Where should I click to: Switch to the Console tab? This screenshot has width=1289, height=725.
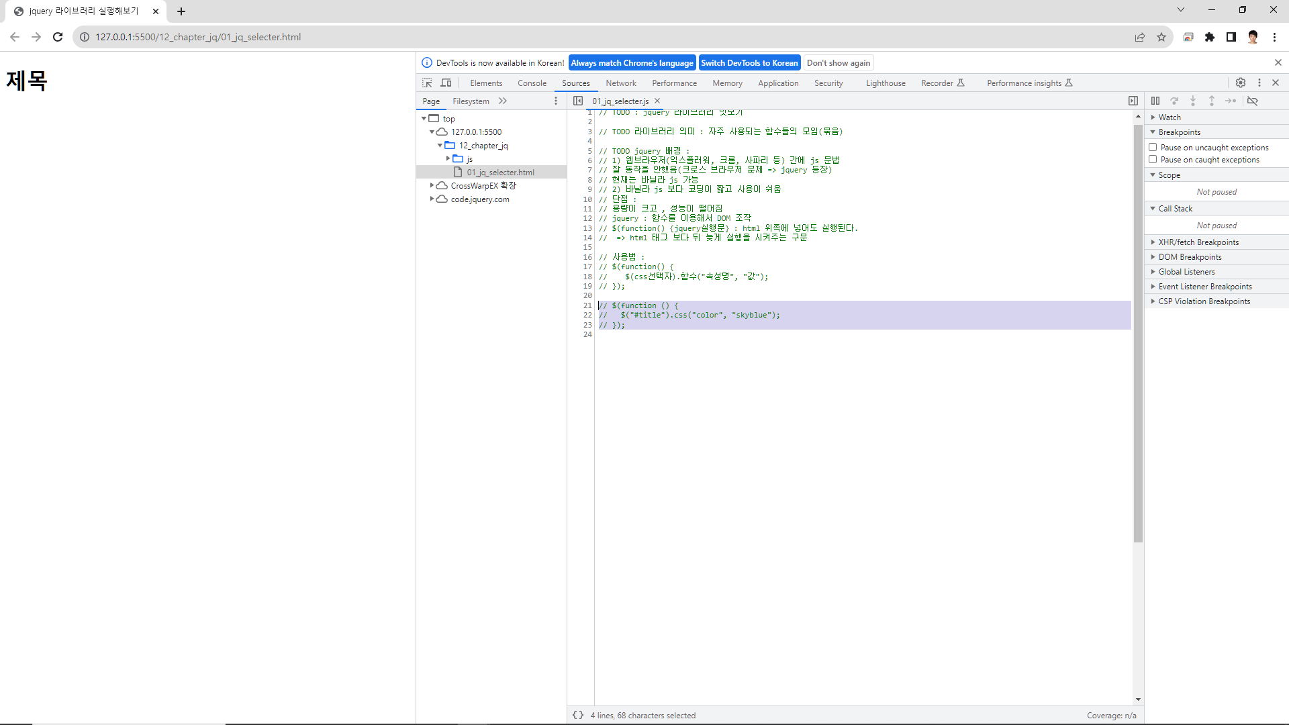[532, 83]
